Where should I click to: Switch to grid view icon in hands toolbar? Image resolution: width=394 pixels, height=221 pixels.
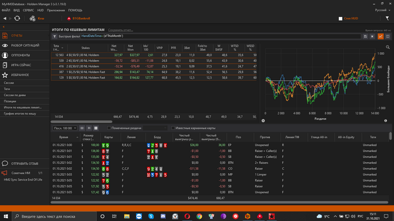click(x=96, y=128)
